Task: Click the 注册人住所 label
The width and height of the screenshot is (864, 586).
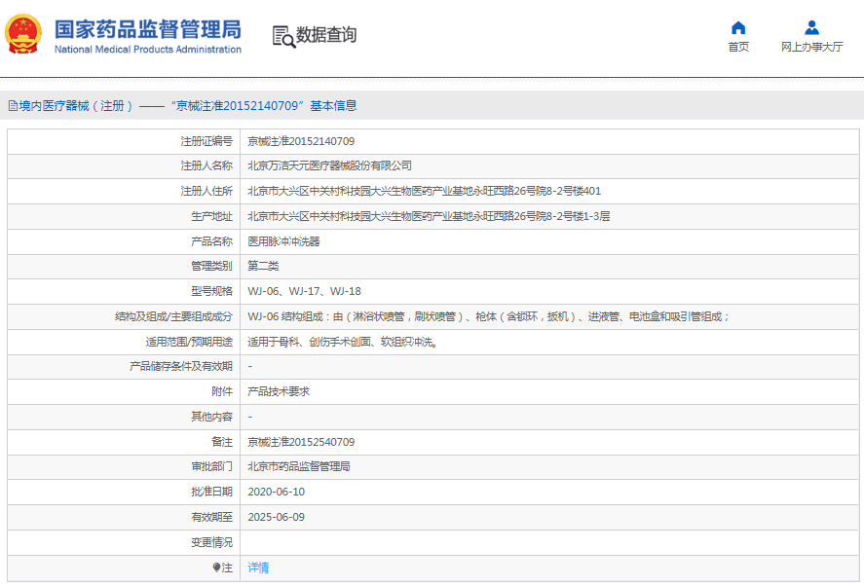Action: coord(207,191)
